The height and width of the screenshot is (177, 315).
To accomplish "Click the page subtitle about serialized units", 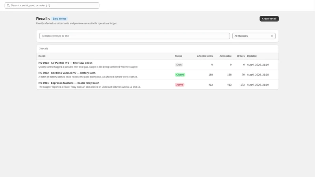I will (x=76, y=24).
